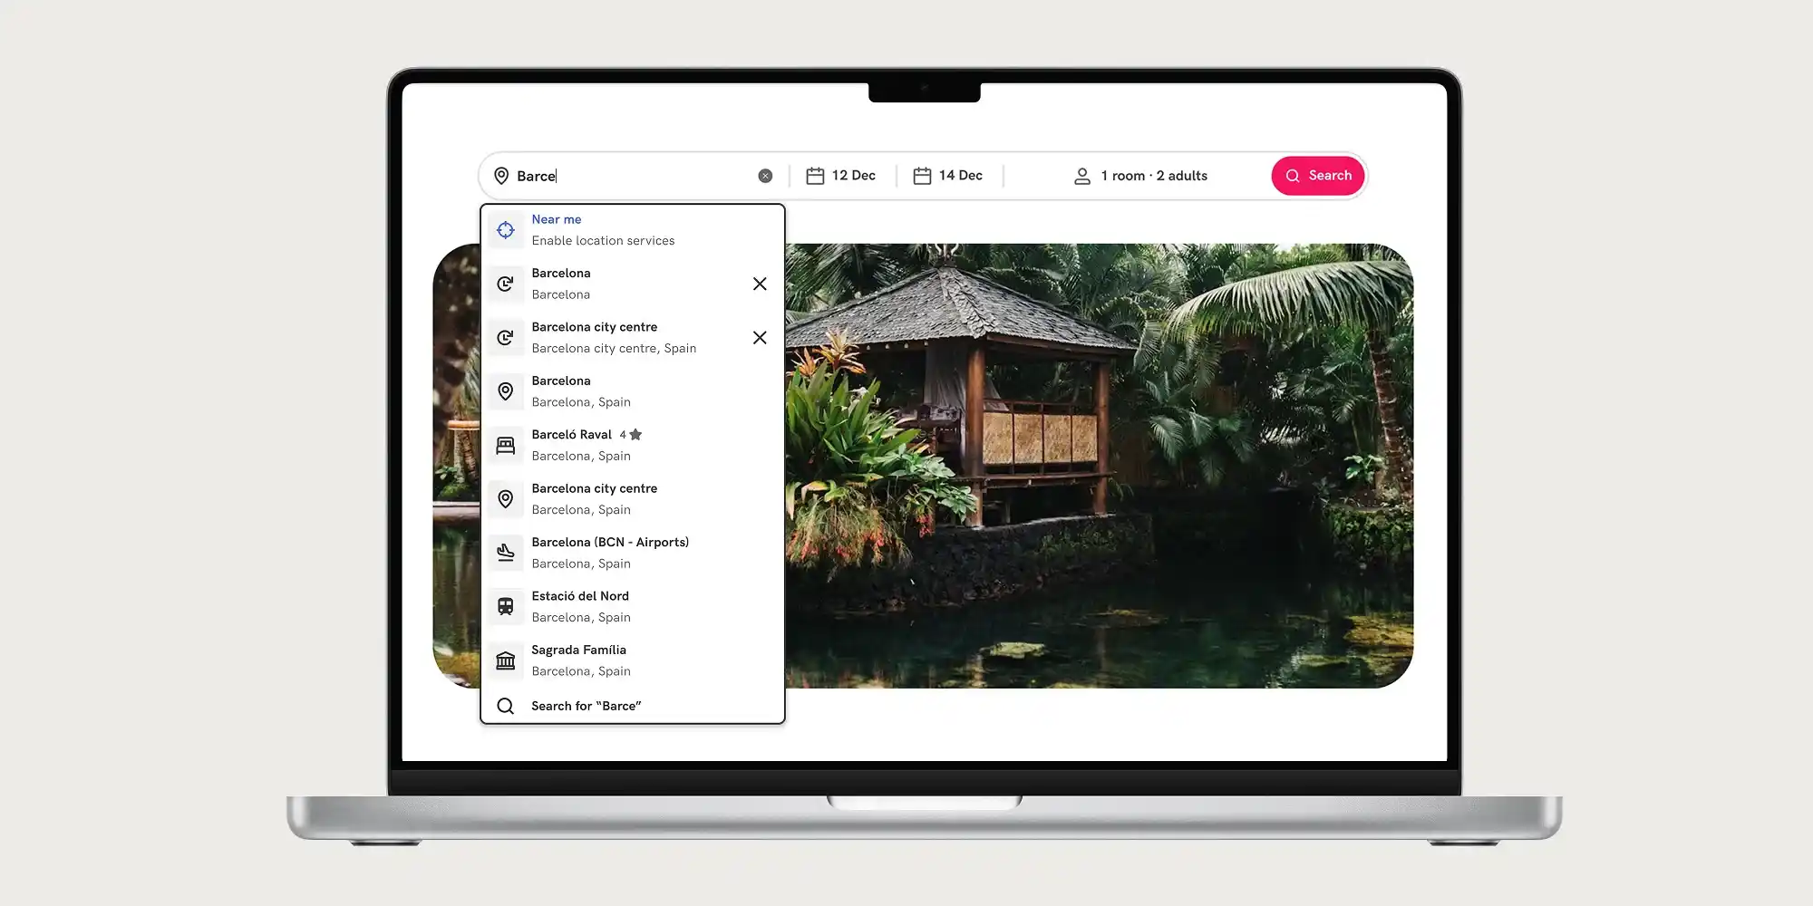This screenshot has width=1813, height=906.
Task: Click the calendar icon next to 14 Dec
Action: (x=922, y=175)
